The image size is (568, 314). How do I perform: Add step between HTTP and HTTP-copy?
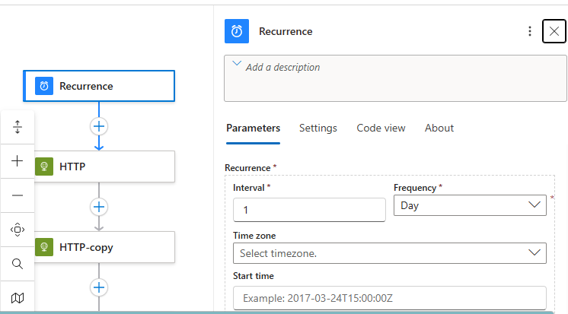pyautogui.click(x=99, y=207)
